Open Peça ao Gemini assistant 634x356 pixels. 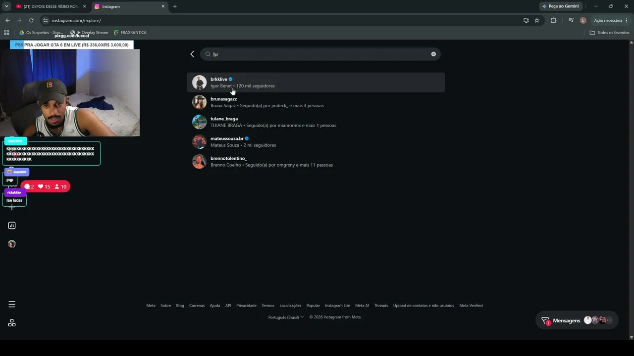pyautogui.click(x=560, y=6)
